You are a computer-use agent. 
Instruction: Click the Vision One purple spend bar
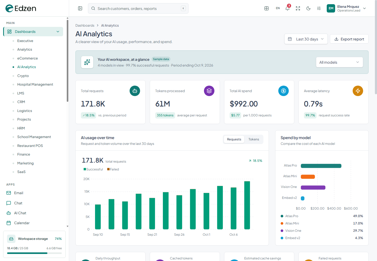313,187
